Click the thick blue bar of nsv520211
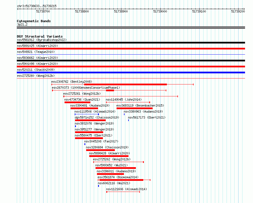 click(x=131, y=72)
